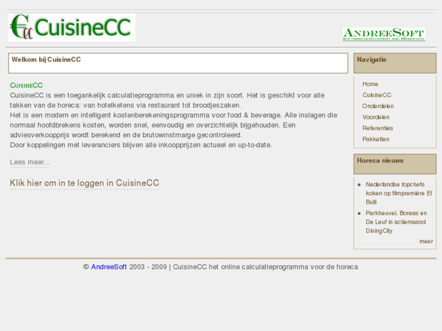
Task: Click the Lees meer... link
Action: [x=30, y=162]
